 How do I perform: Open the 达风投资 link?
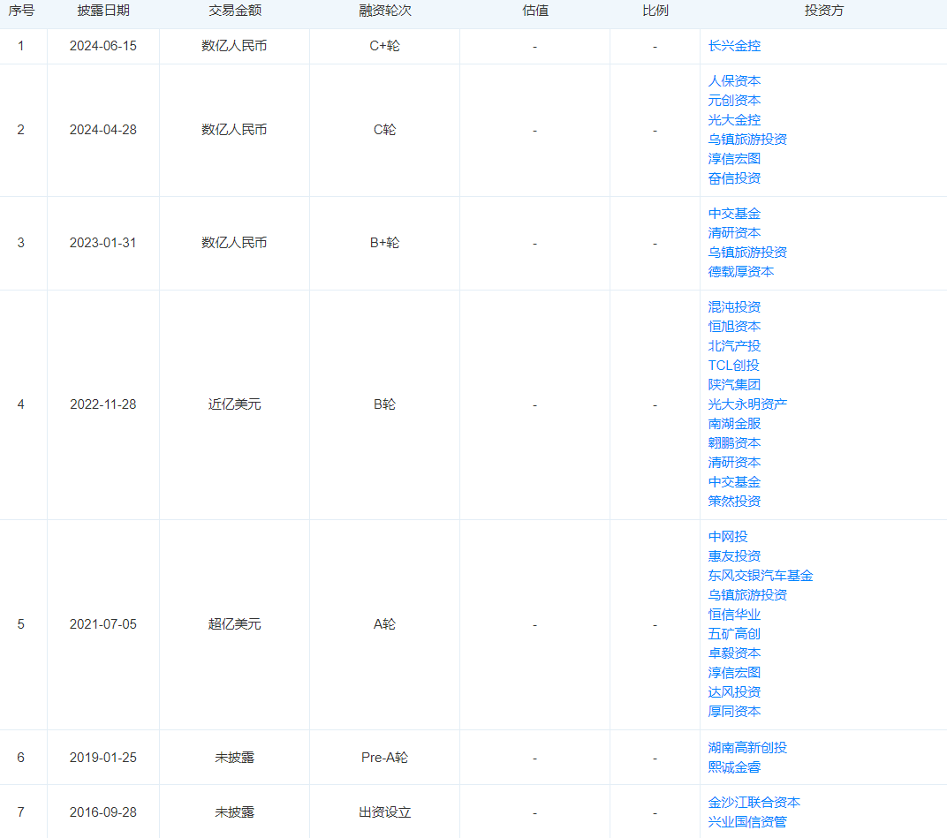click(x=734, y=692)
